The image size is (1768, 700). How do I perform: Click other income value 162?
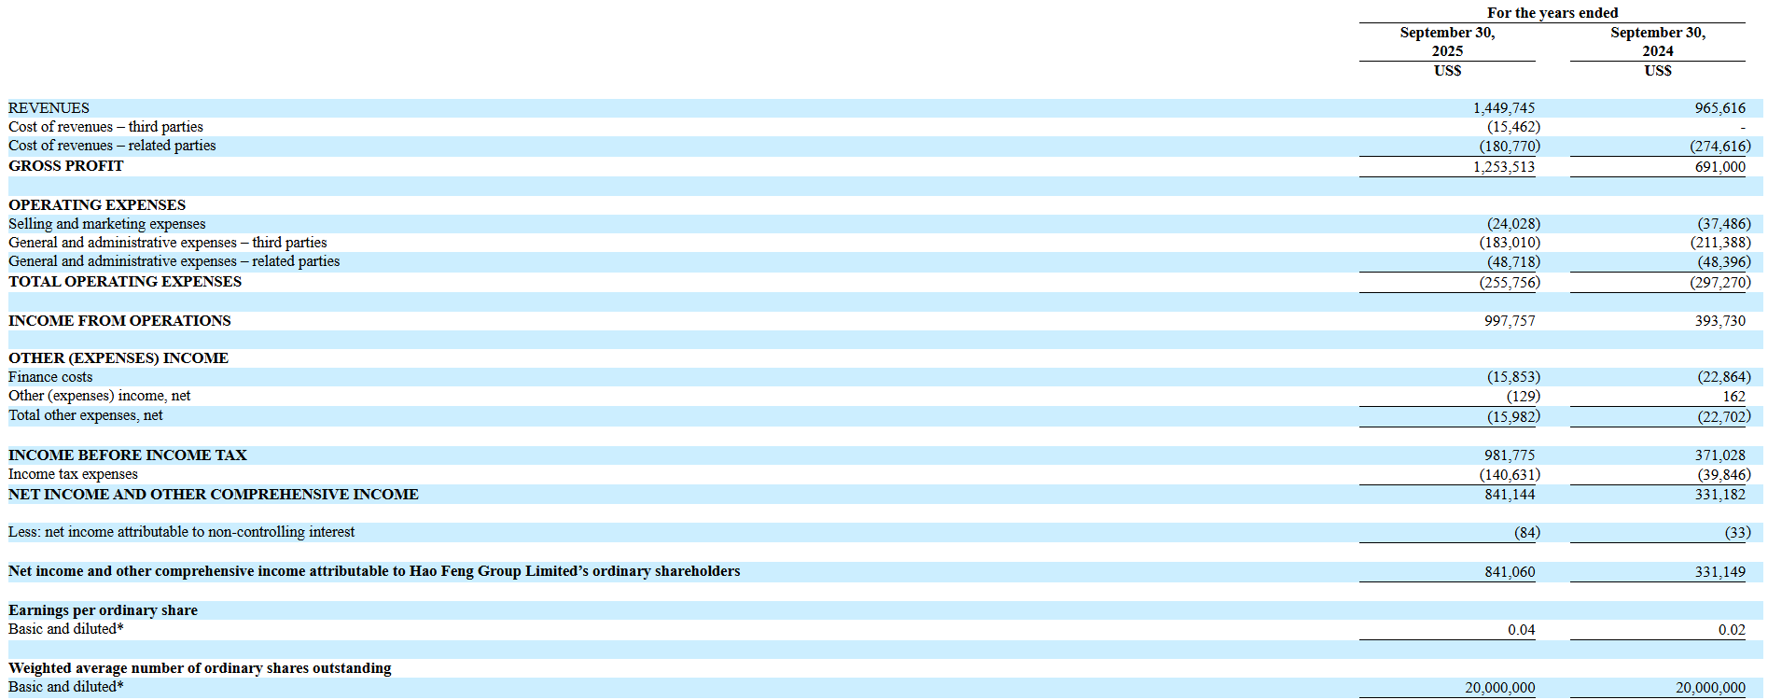coord(1733,397)
